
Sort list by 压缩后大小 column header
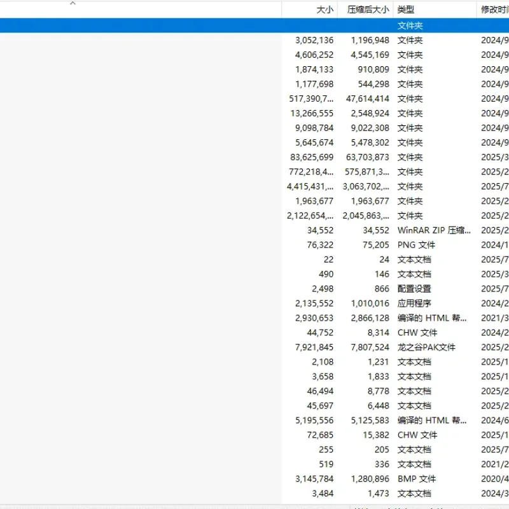coord(365,10)
